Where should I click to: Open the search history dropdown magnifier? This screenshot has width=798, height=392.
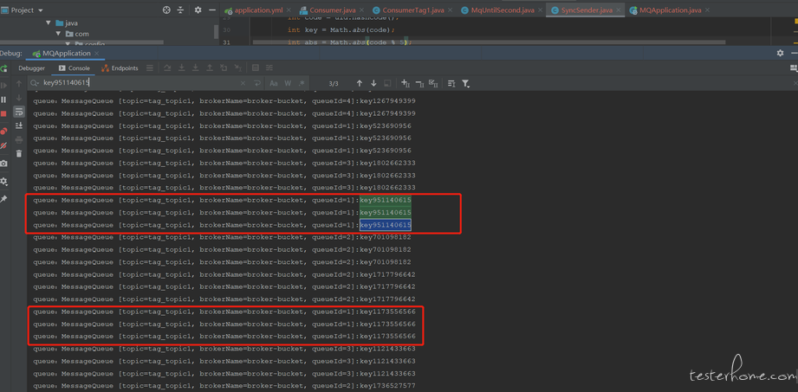(x=35, y=83)
